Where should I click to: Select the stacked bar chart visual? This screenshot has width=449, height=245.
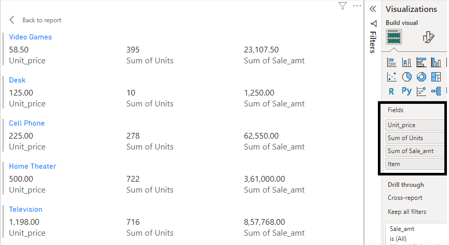tap(392, 63)
